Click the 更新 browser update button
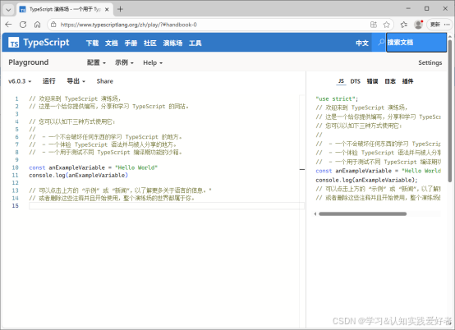Viewport: 455px width, 330px height. point(435,25)
